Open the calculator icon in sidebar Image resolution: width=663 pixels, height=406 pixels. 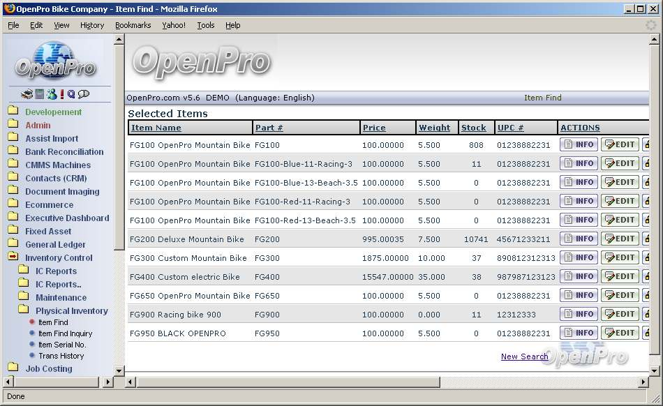pos(39,94)
